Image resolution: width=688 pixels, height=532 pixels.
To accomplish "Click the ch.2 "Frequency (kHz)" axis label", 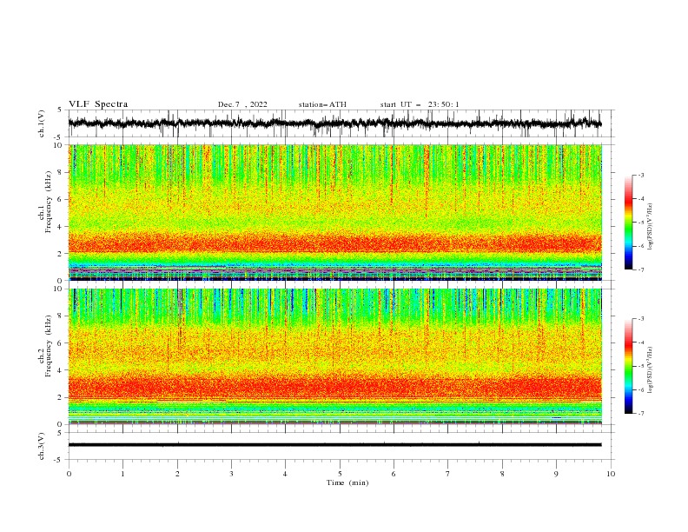I will pos(49,346).
